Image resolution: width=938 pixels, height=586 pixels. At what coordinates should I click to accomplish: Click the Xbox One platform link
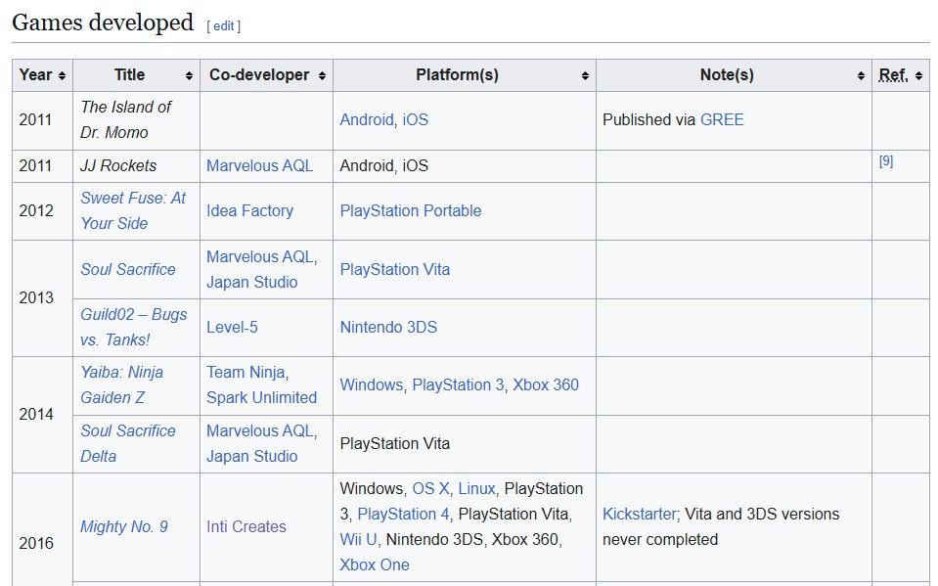(x=375, y=564)
